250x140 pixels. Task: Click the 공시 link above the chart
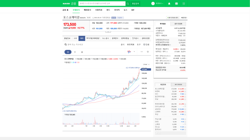click(122, 45)
